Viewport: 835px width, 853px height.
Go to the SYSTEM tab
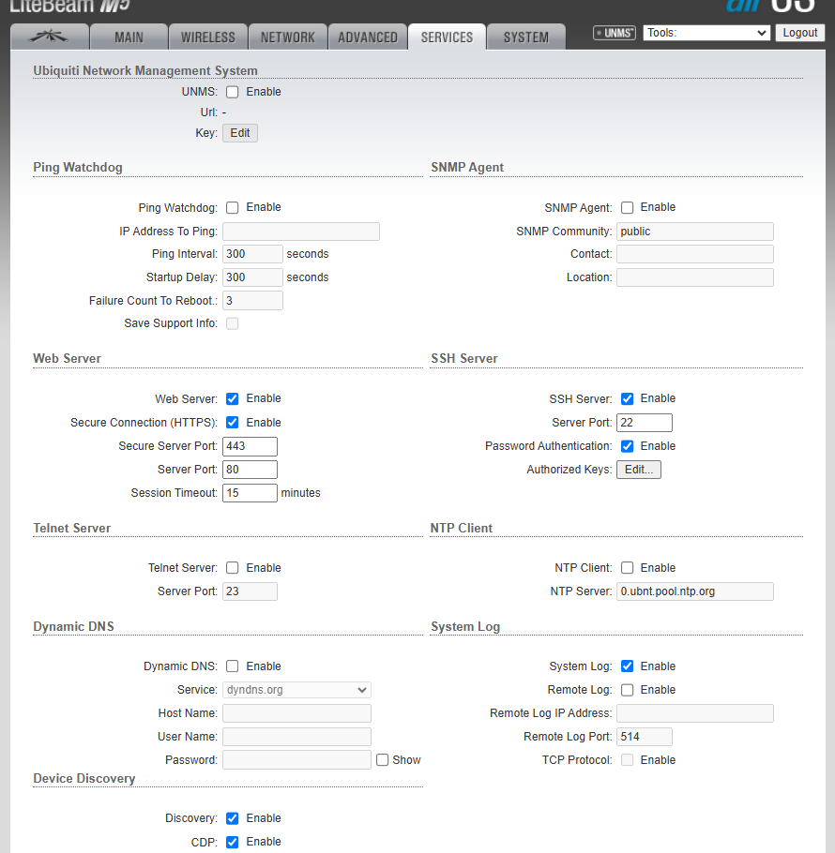pos(525,37)
